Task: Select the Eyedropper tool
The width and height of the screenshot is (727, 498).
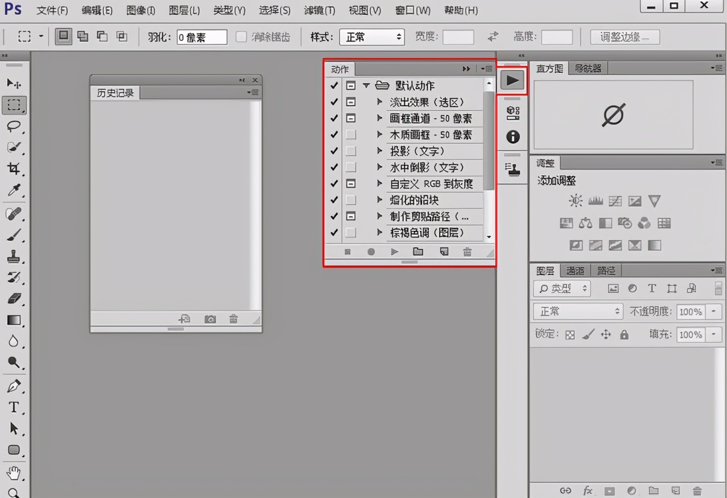Action: pyautogui.click(x=14, y=190)
